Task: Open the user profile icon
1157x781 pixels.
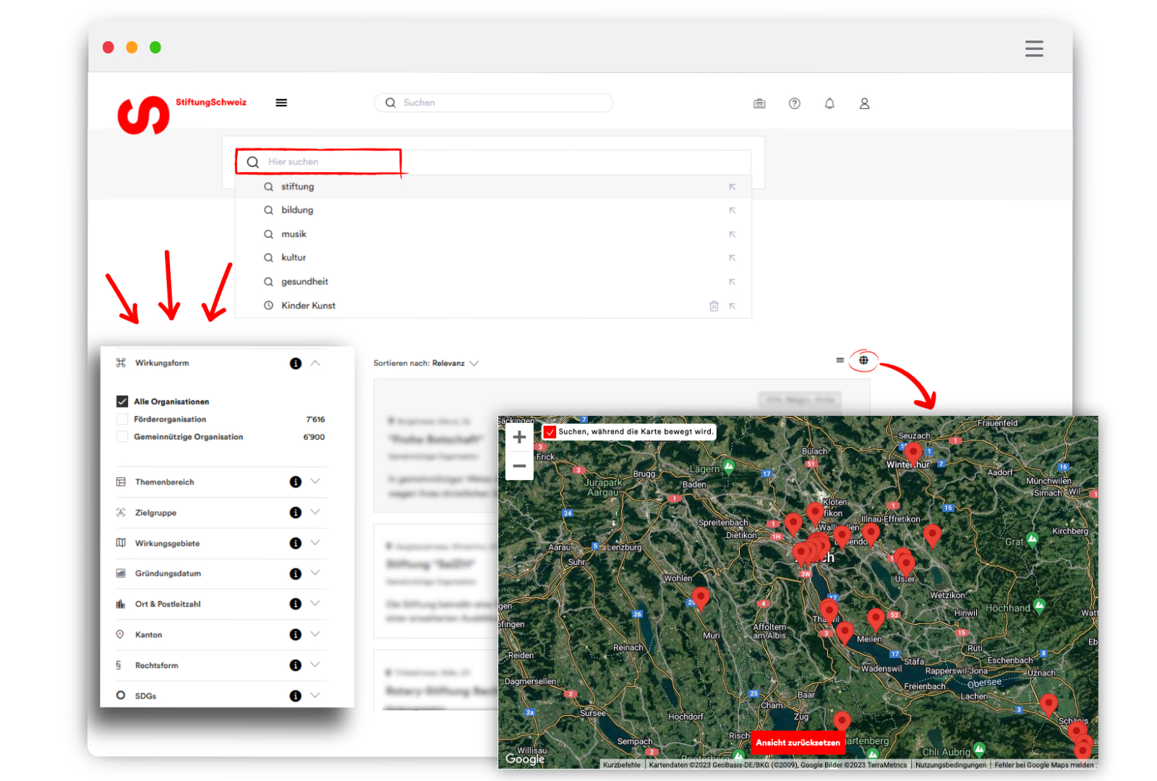Action: point(864,103)
